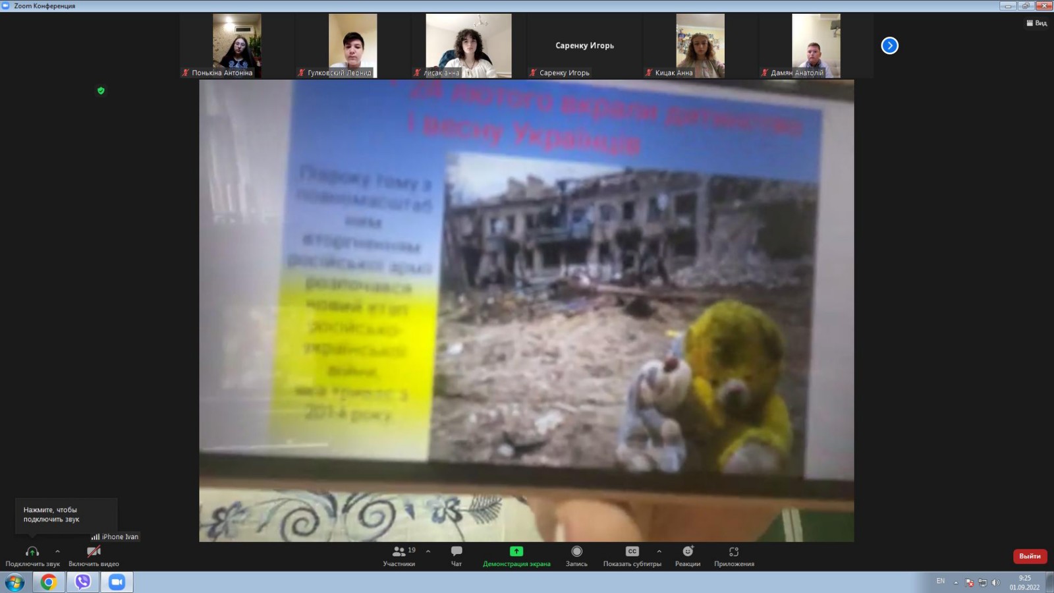Show next participants with the blue arrow

(889, 45)
